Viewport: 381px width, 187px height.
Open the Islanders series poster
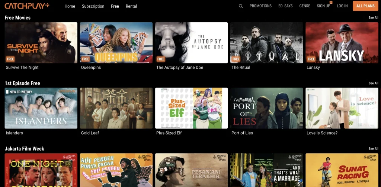(41, 108)
